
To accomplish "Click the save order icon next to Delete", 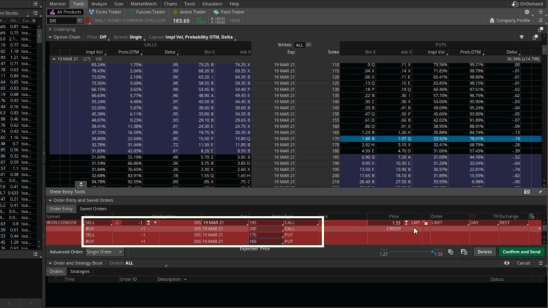I will click(x=464, y=252).
